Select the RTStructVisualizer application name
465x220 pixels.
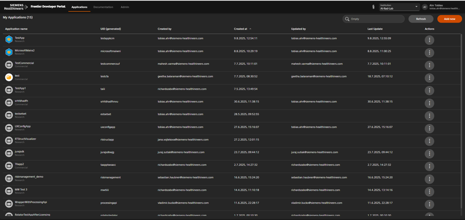(x=25, y=139)
